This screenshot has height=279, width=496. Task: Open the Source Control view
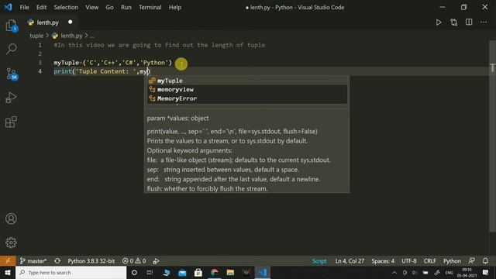12,74
